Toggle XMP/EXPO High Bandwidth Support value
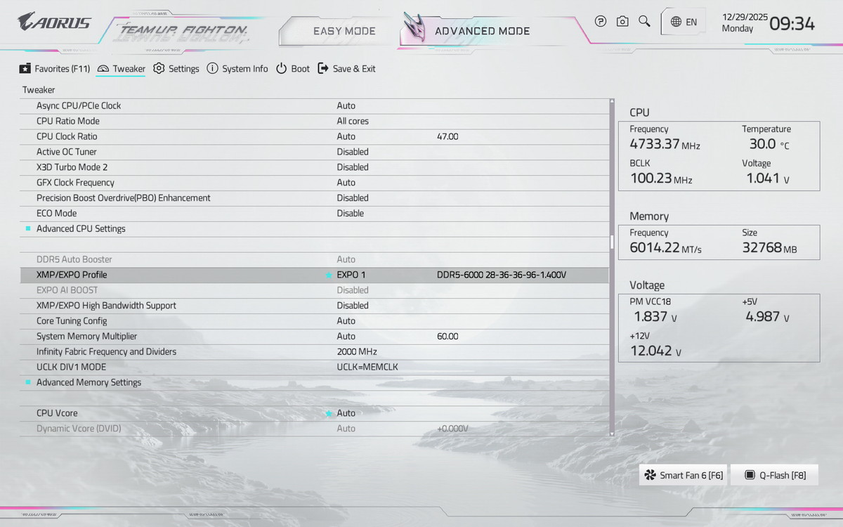The width and height of the screenshot is (843, 527). 353,306
